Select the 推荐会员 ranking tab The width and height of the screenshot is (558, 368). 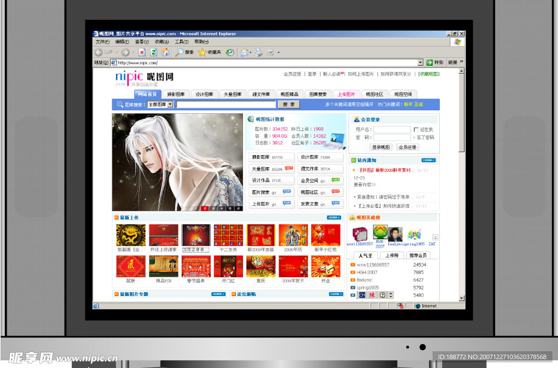[x=418, y=255]
